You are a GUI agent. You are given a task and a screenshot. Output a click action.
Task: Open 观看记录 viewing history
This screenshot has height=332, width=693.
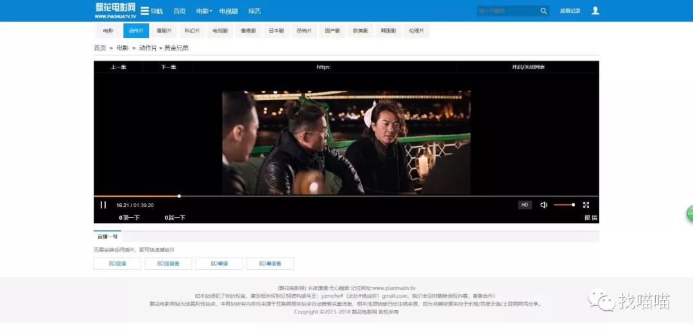point(570,11)
